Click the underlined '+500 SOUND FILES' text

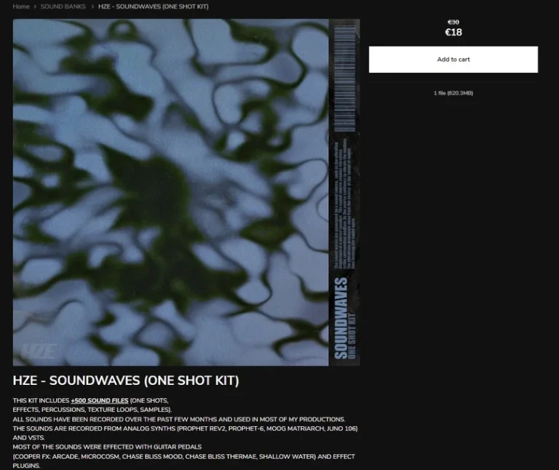tap(100, 400)
